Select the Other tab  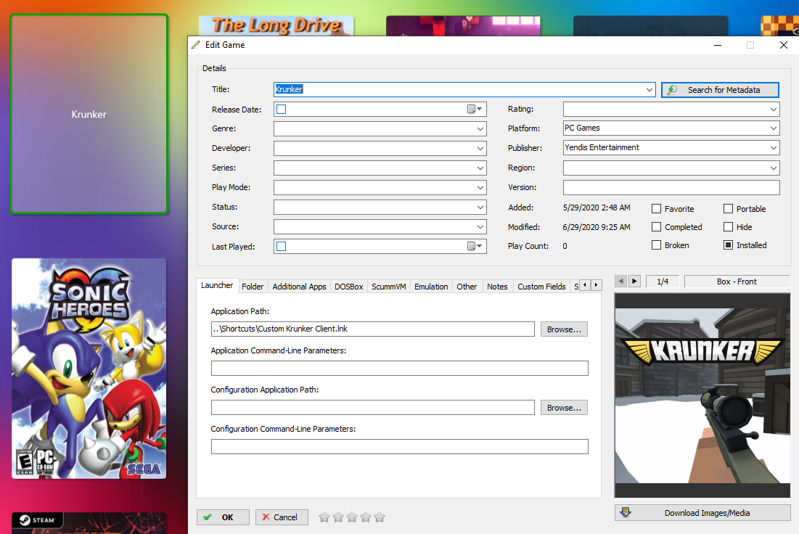click(x=467, y=287)
